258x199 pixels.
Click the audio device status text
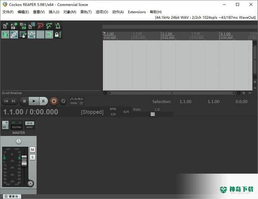click(205, 18)
